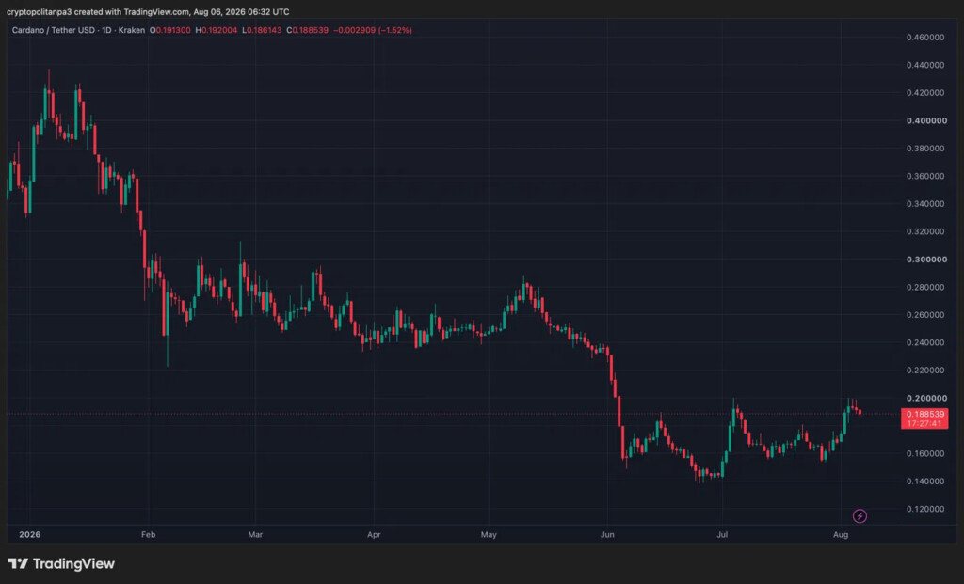Click the 0.240000 price axis label

(925, 342)
